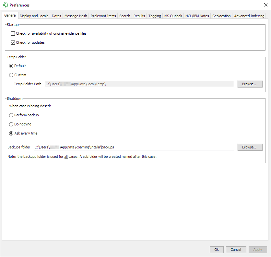
Task: Select the Default temp folder option
Action: [11, 66]
